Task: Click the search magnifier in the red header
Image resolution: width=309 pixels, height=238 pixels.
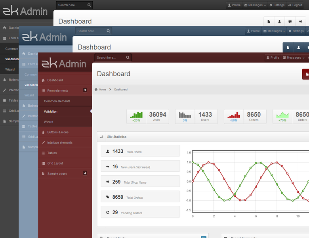Action: tap(128, 58)
